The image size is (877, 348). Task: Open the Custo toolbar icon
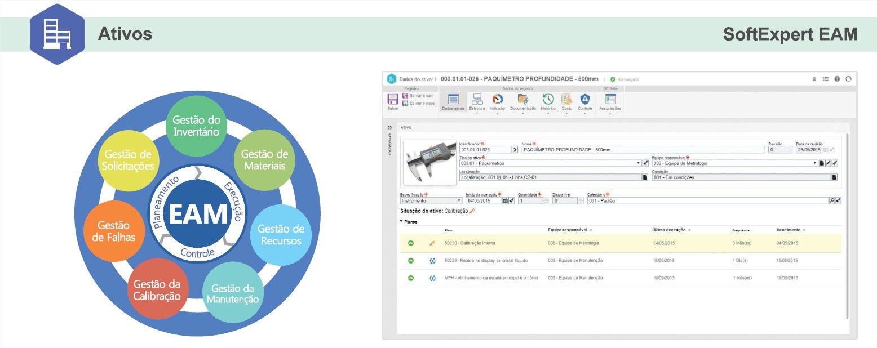pos(566,100)
